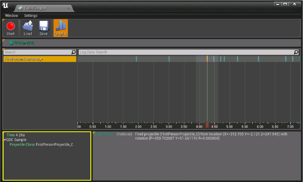
Task: Click the (Verbose) verbosity label
Action: pos(124,134)
